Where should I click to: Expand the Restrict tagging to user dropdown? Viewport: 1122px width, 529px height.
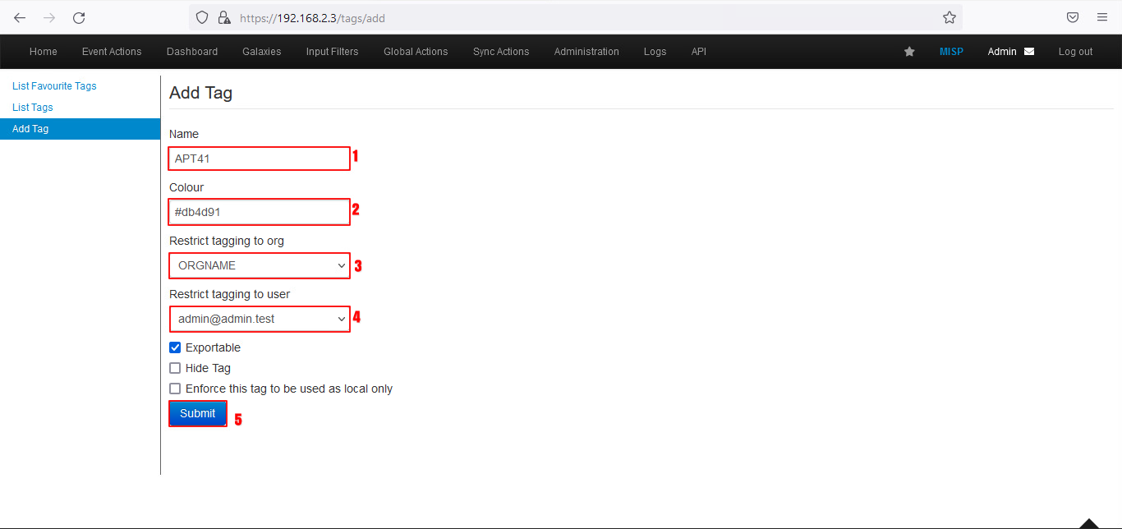click(x=260, y=319)
